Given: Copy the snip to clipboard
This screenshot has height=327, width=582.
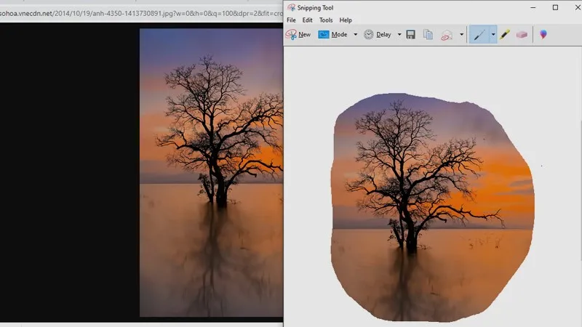Looking at the screenshot, I should tap(428, 34).
